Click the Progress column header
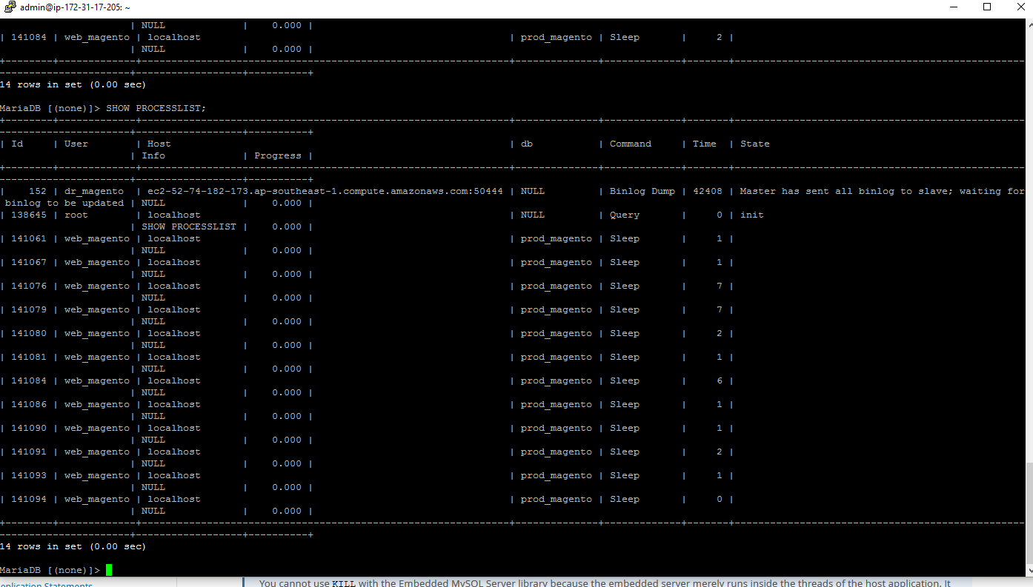The image size is (1033, 587). (x=277, y=155)
